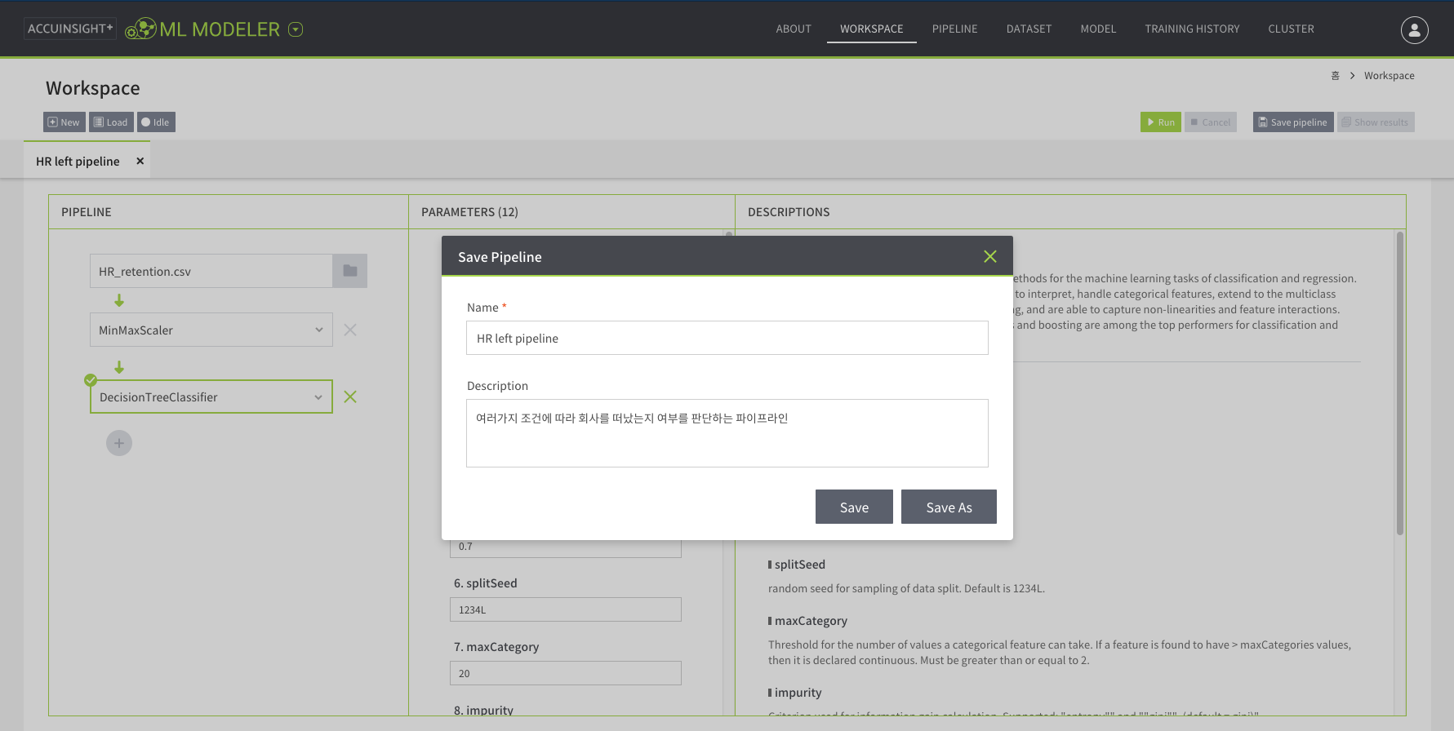Click Save As in the dialog
Viewport: 1454px width, 731px height.
pos(949,507)
